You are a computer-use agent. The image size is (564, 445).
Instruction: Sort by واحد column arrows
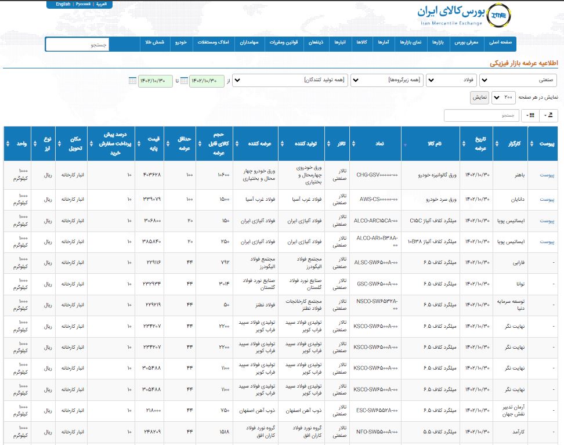click(x=8, y=143)
